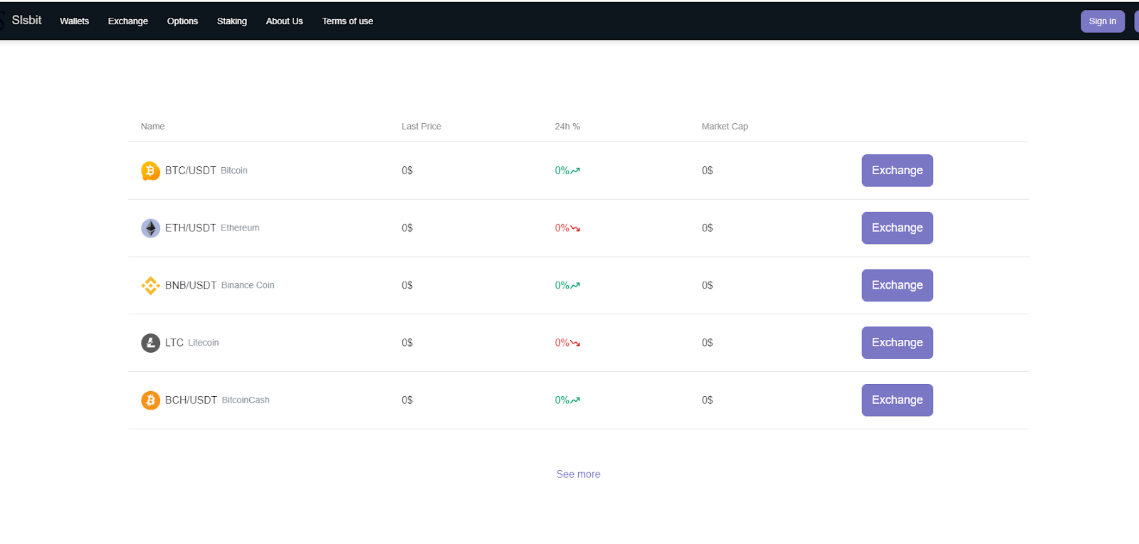Click the 0% change value for BTC/USDT
Image resolution: width=1139 pixels, height=544 pixels.
point(562,171)
